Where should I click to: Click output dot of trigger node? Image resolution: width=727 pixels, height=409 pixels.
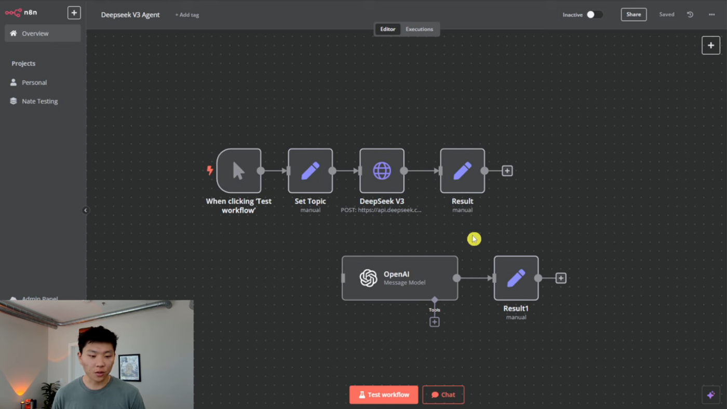point(261,171)
